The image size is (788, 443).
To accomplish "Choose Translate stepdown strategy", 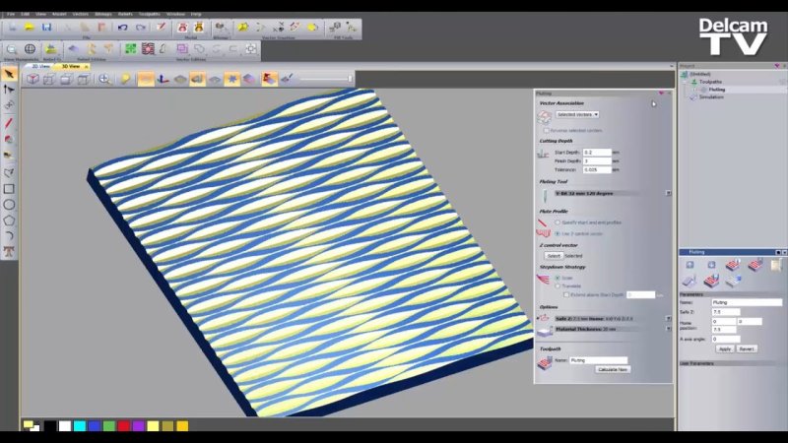I will (x=558, y=285).
